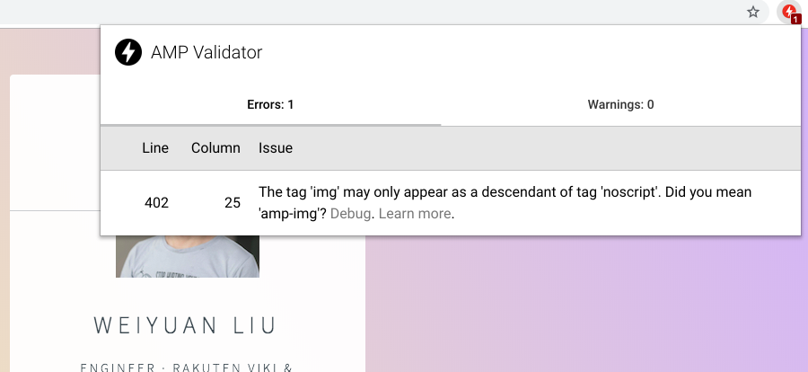The image size is (808, 372).
Task: Open the Warnings: 0 tab
Action: pyautogui.click(x=620, y=105)
